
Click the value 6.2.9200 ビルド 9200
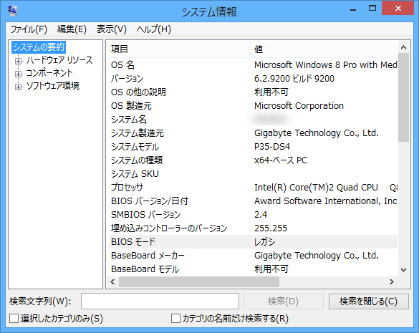point(294,79)
